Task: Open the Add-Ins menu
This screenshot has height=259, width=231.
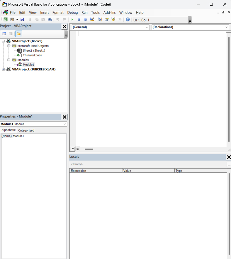Action: pos(109,13)
